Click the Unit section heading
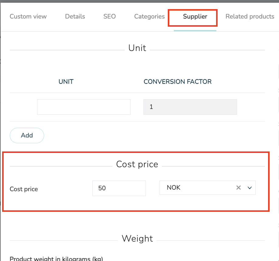This screenshot has height=261, width=279. (137, 48)
